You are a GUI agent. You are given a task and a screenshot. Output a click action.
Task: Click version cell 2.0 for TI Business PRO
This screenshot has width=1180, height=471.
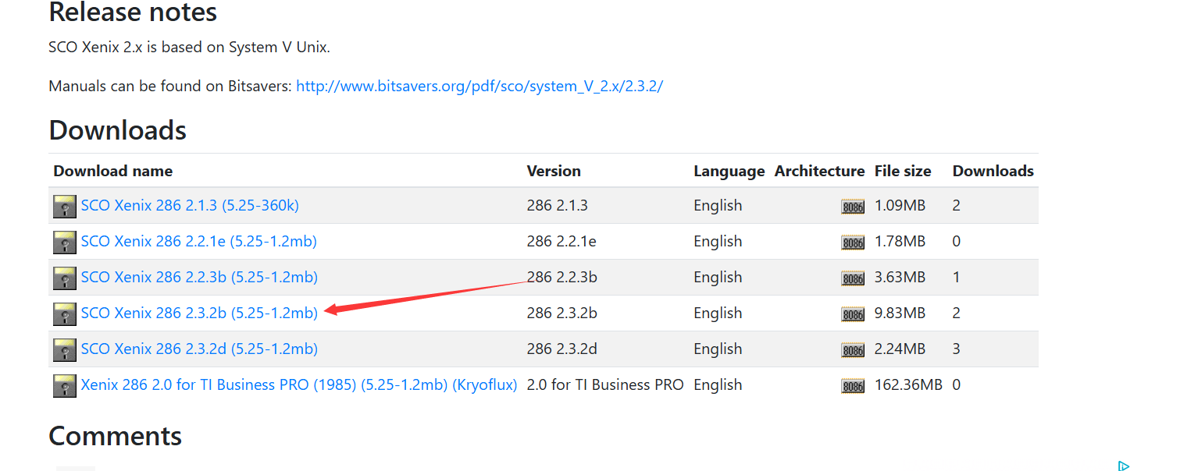[x=605, y=385]
